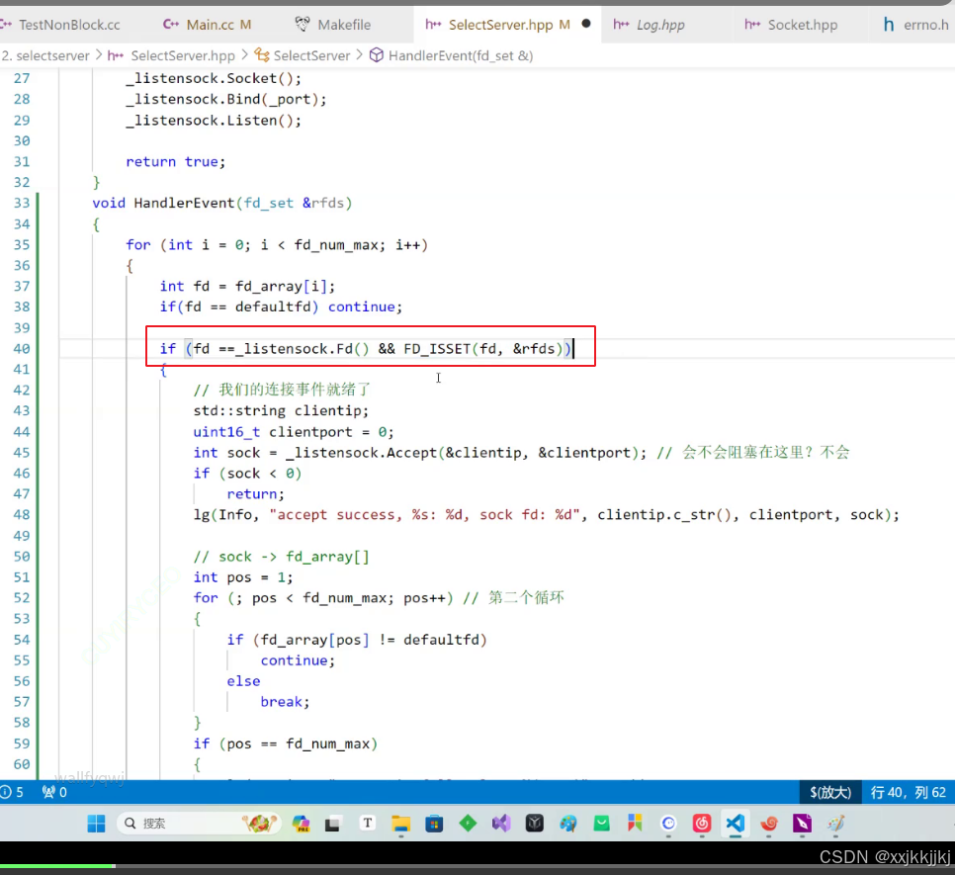955x875 pixels.
Task: Click the ports forwarded status item
Action: (54, 792)
